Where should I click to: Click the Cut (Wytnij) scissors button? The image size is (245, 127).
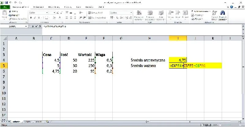tap(13, 11)
